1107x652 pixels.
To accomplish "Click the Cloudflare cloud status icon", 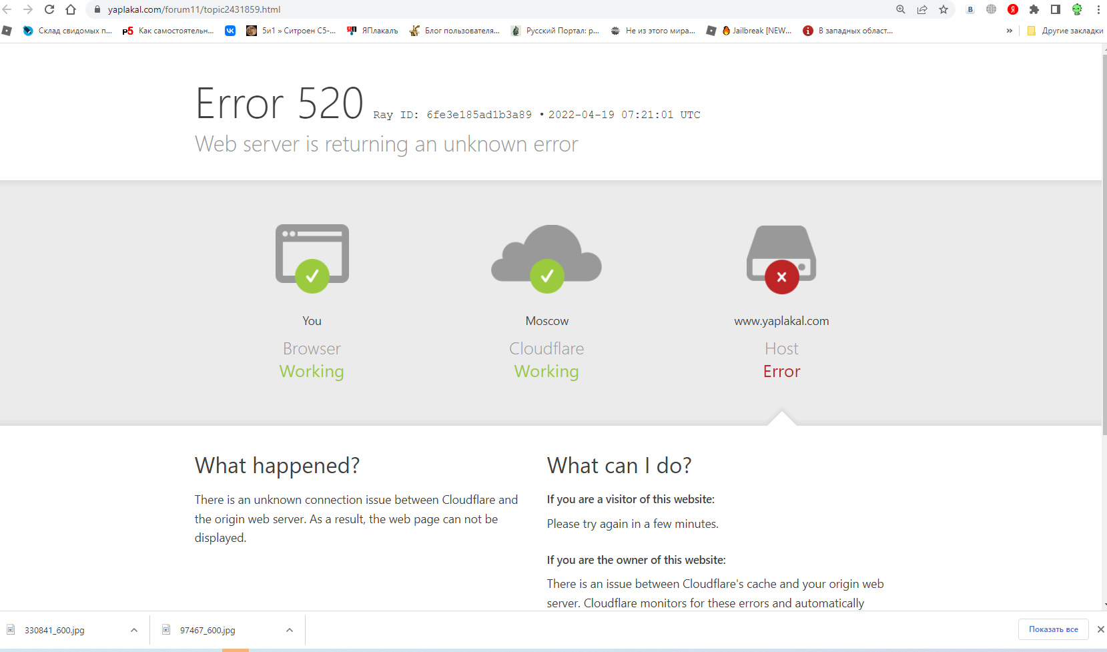I will tap(546, 258).
